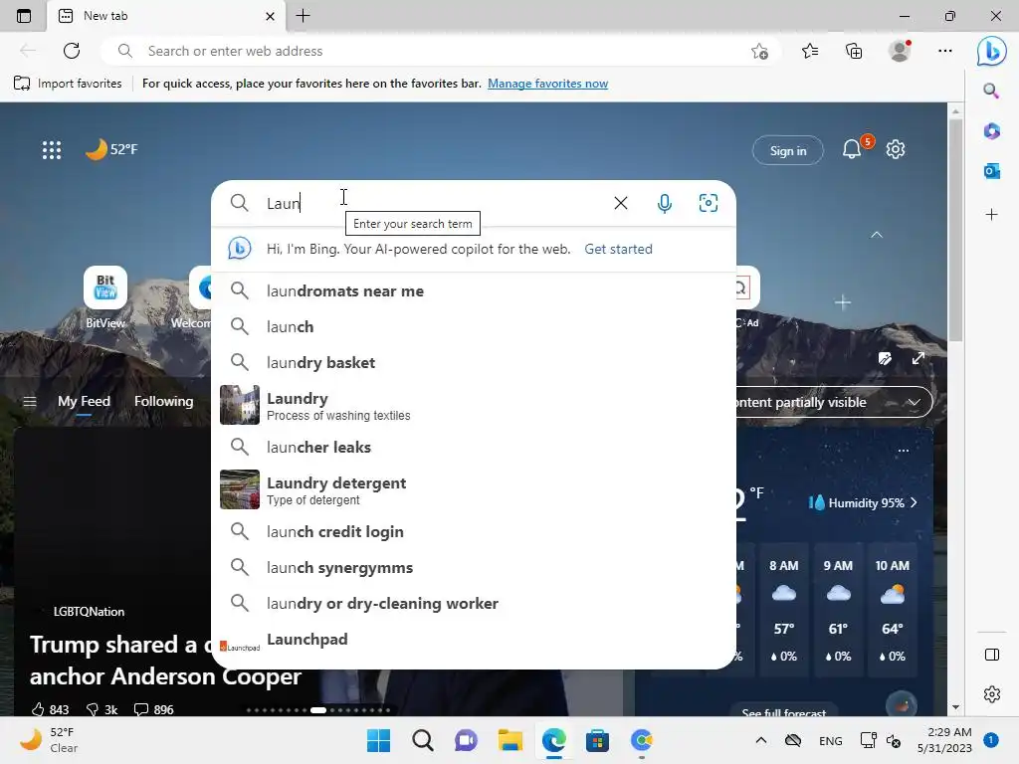Viewport: 1019px width, 764px height.
Task: Click See full forecast button
Action: tap(784, 711)
